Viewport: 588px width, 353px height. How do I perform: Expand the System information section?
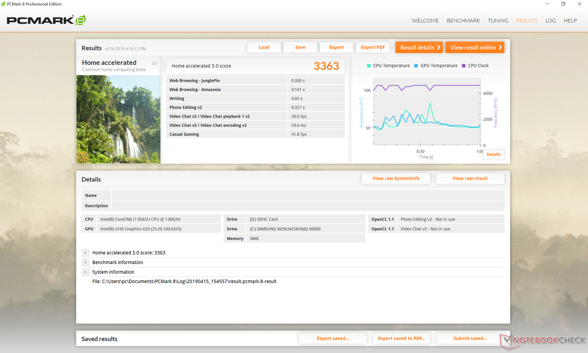[x=85, y=272]
